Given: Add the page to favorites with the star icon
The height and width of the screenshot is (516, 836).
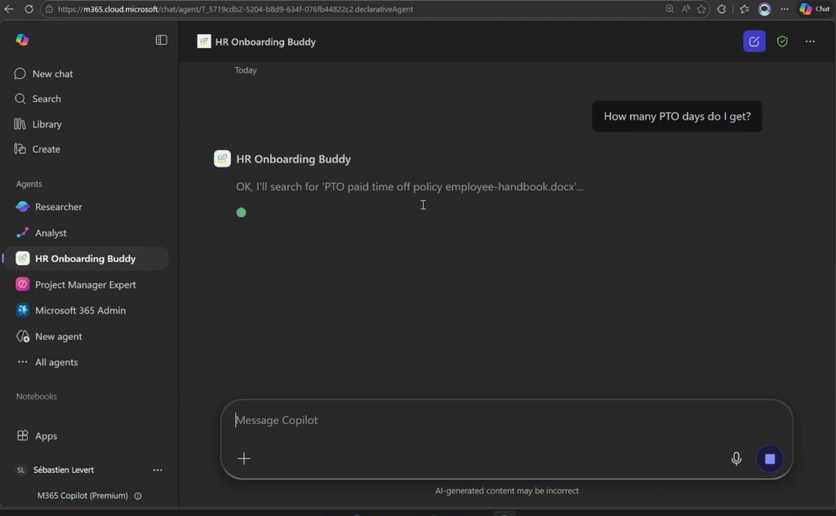Looking at the screenshot, I should click(701, 9).
